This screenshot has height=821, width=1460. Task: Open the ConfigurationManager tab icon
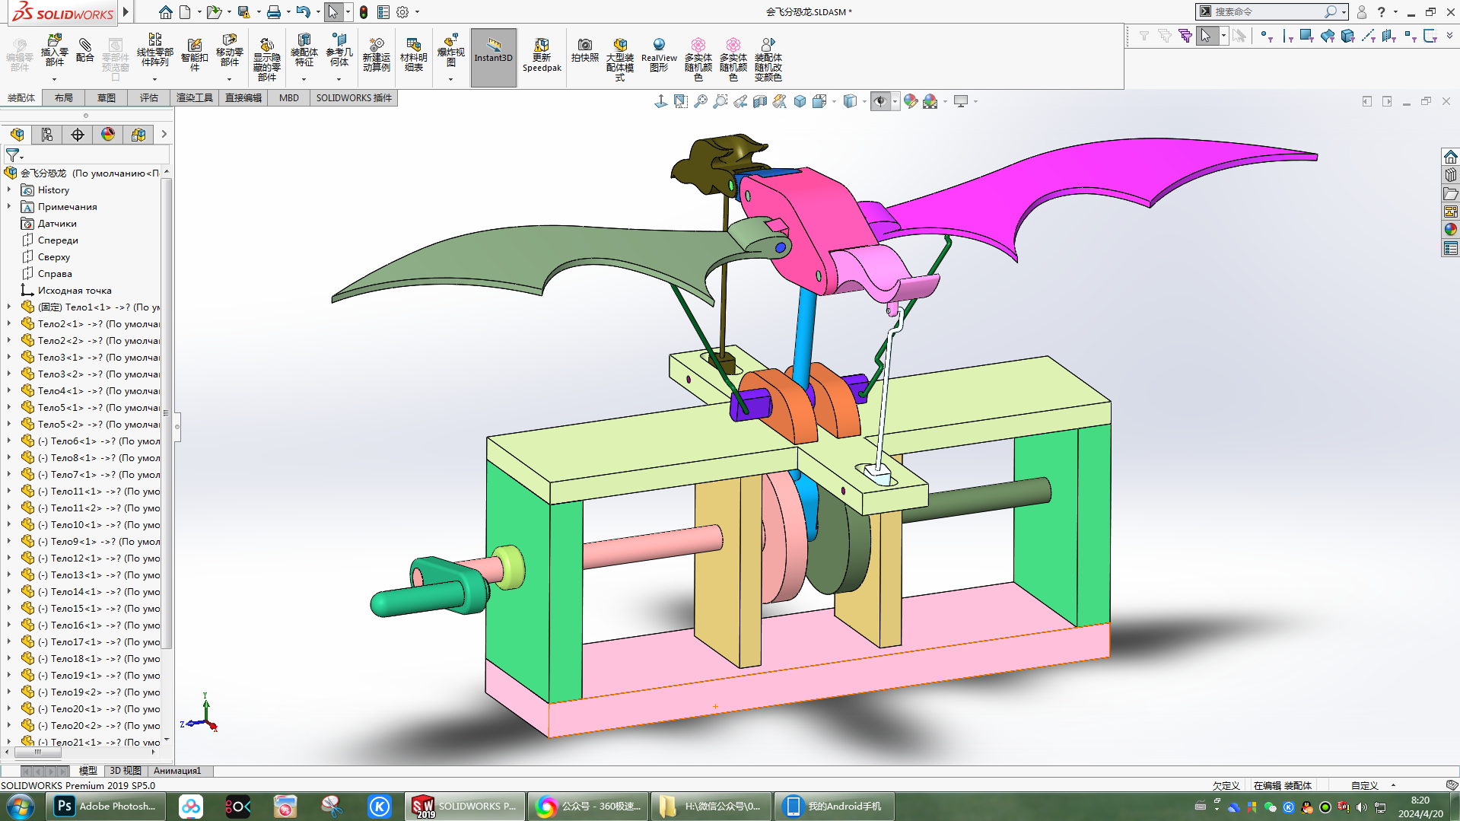point(47,135)
